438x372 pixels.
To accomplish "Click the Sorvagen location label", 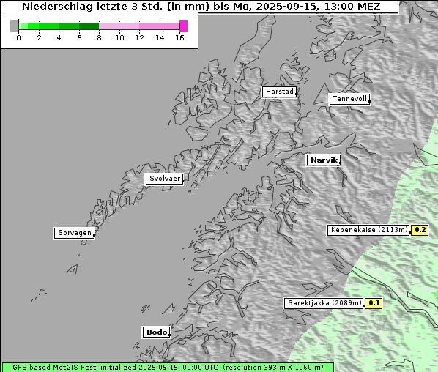I will click(74, 233).
